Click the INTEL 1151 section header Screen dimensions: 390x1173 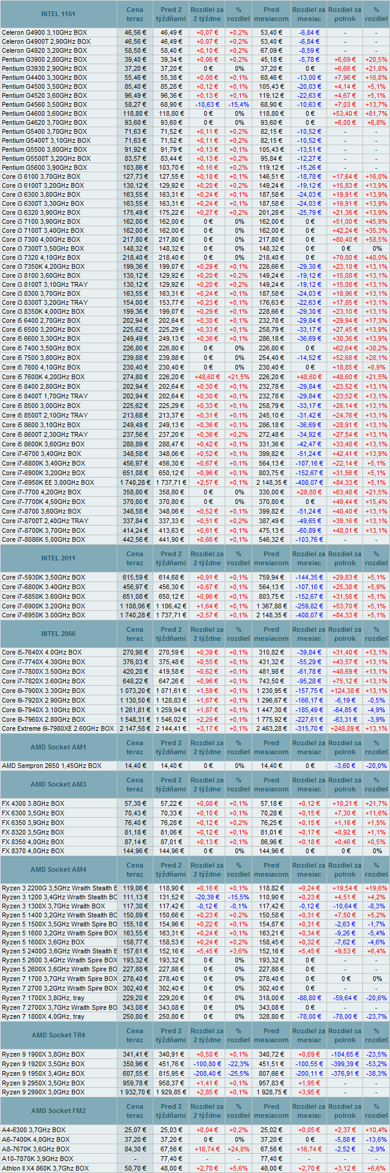click(58, 14)
